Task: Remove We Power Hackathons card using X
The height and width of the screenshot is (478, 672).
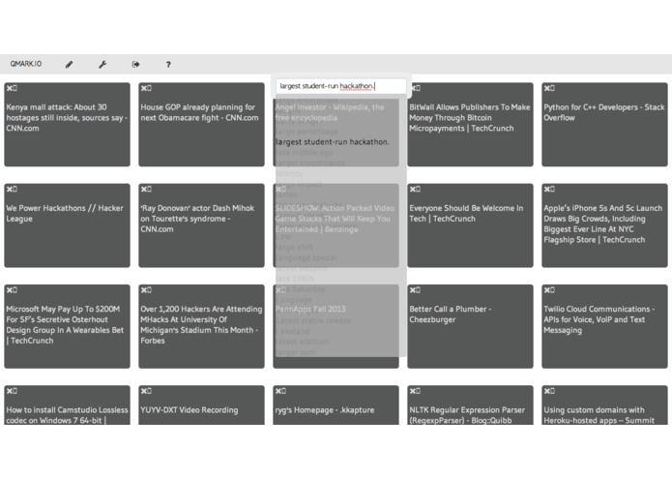Action: 10,189
